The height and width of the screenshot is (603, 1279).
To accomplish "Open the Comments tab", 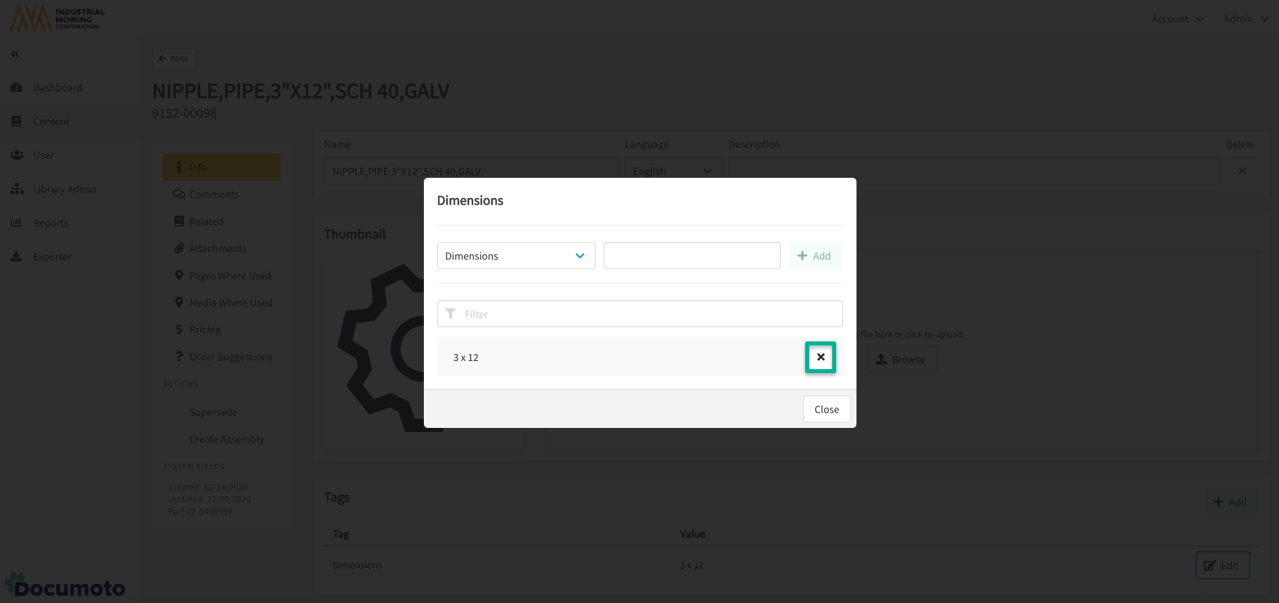I will (x=214, y=195).
